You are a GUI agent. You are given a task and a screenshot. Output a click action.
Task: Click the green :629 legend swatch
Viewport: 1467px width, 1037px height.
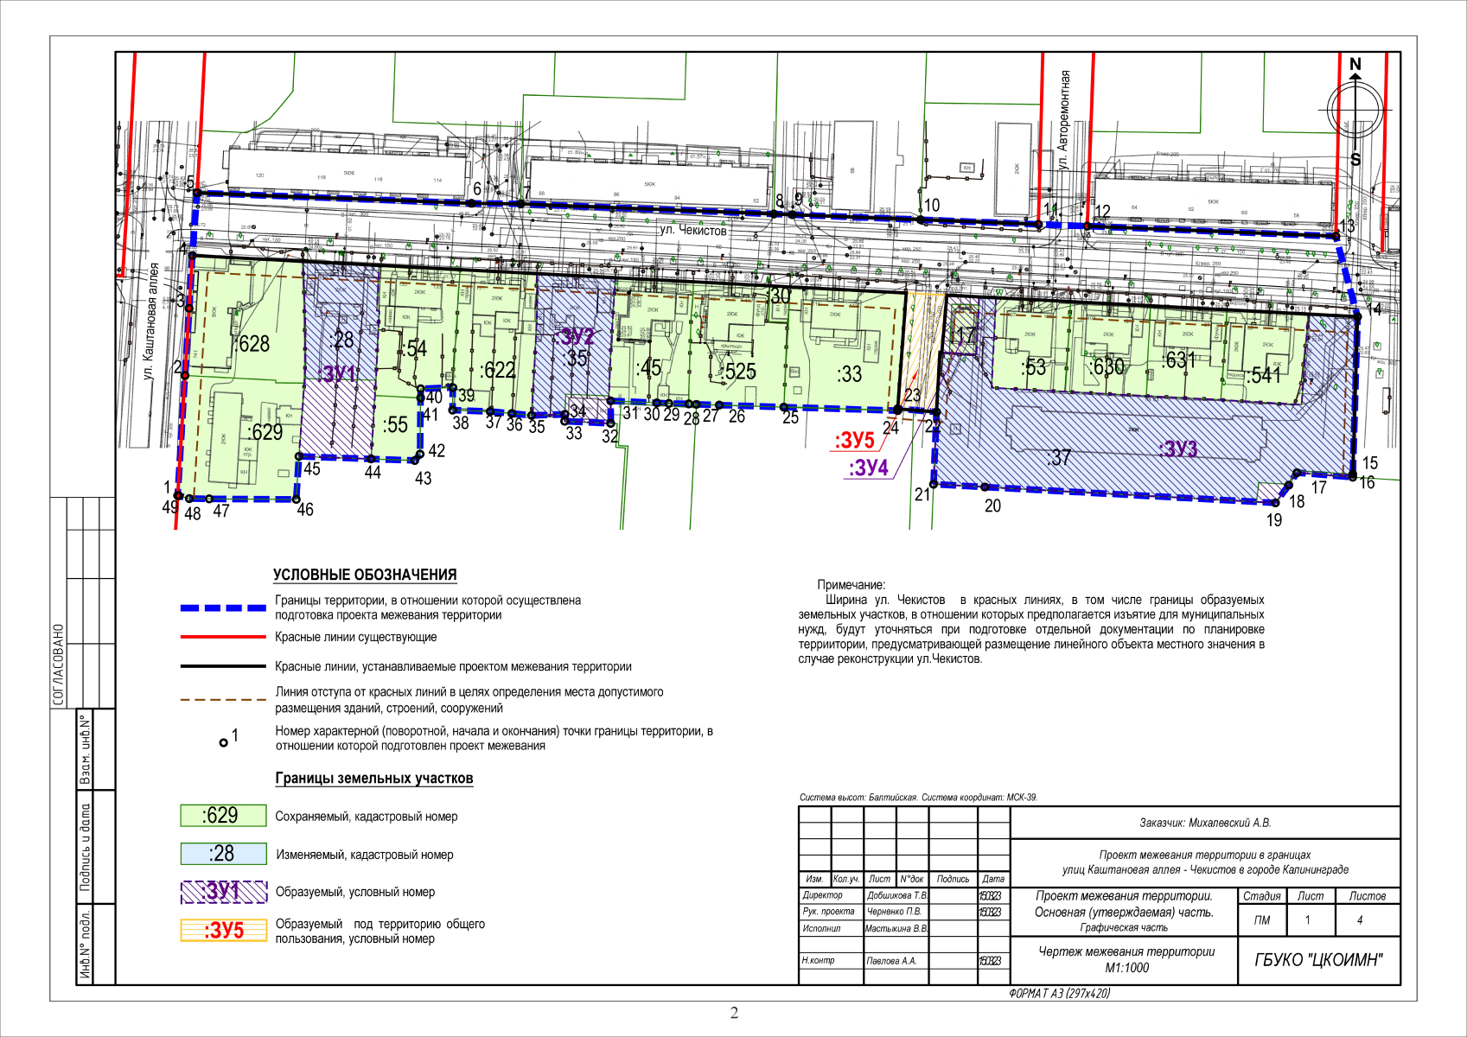click(223, 816)
